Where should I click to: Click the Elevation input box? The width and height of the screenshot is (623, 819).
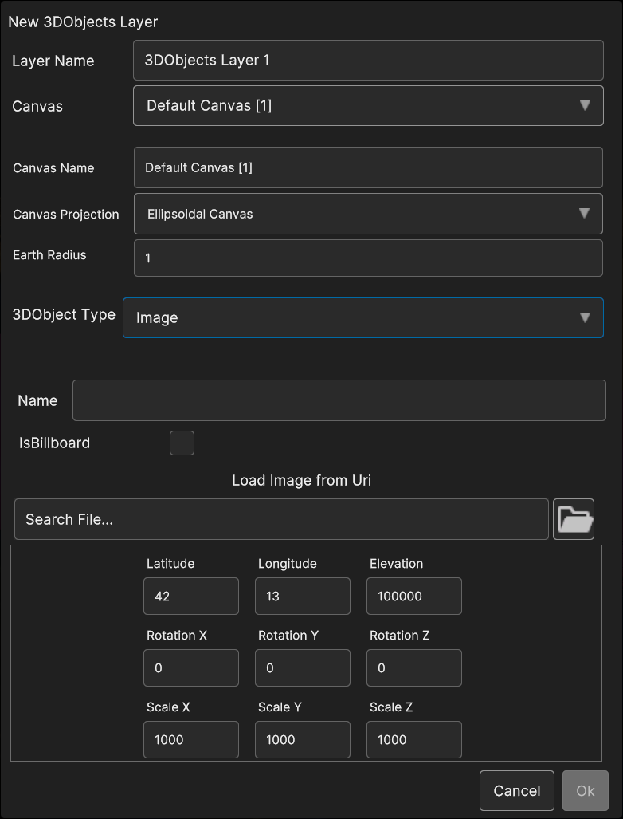(x=414, y=597)
